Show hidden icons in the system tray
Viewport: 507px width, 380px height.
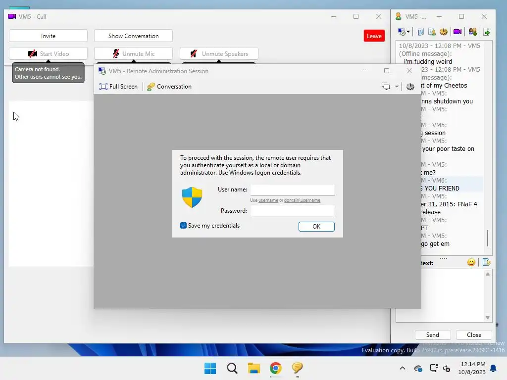pyautogui.click(x=403, y=368)
